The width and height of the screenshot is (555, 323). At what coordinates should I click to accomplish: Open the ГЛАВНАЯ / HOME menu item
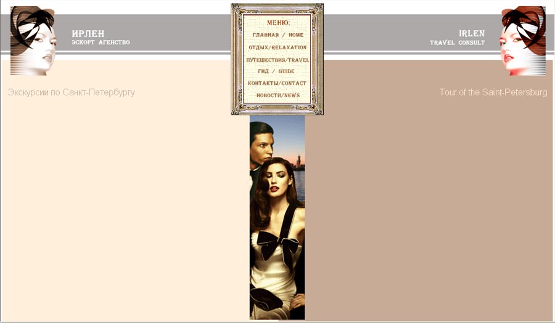click(x=278, y=35)
